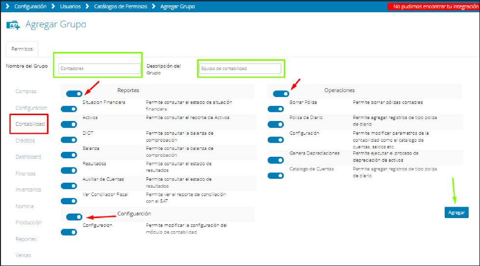The image size is (480, 266).
Task: Open the Dashboard permissions section
Action: click(x=28, y=157)
